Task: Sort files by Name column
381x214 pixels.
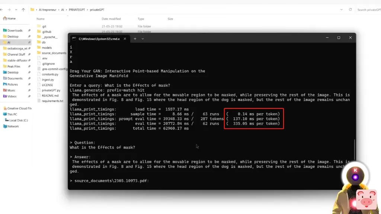Action: tap(40, 19)
